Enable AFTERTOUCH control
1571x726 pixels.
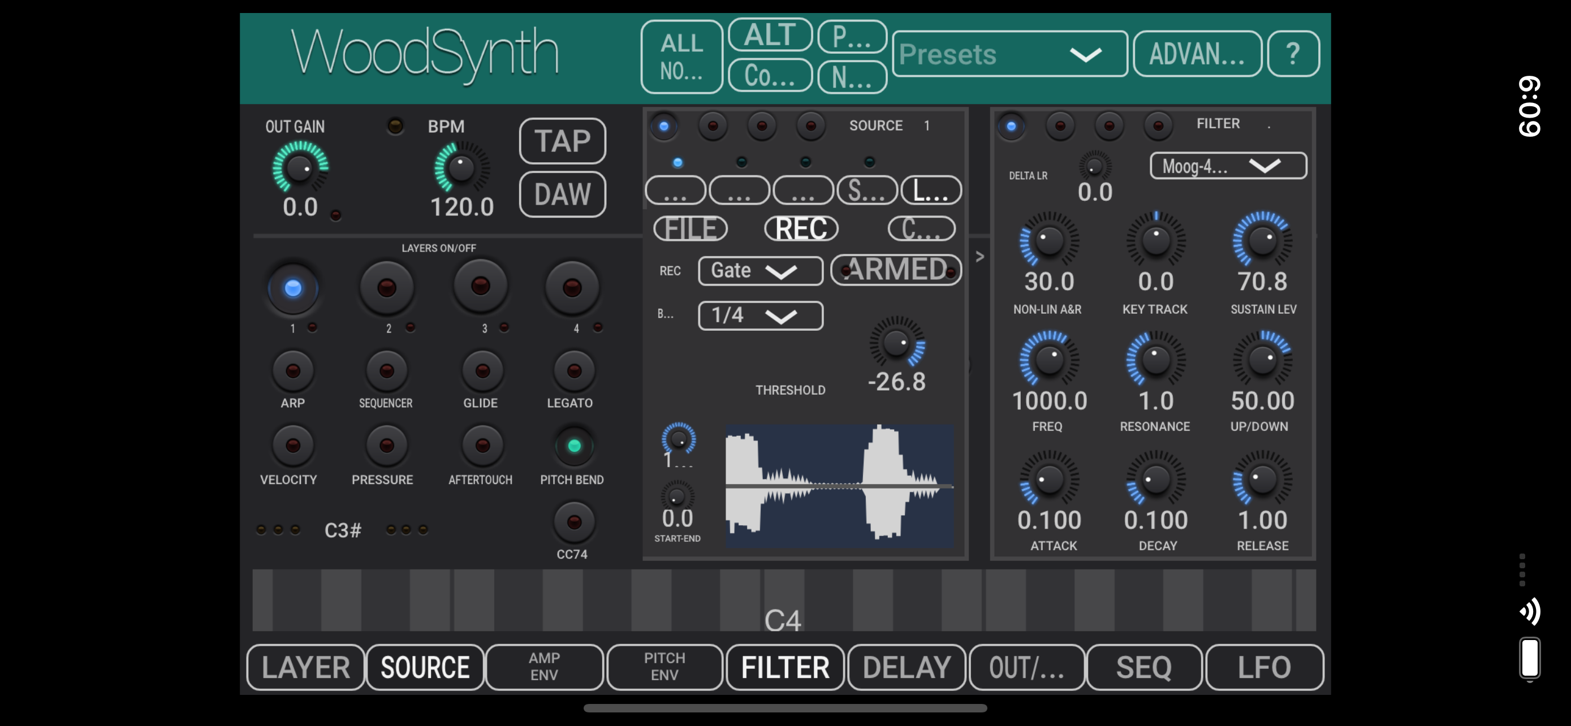482,446
